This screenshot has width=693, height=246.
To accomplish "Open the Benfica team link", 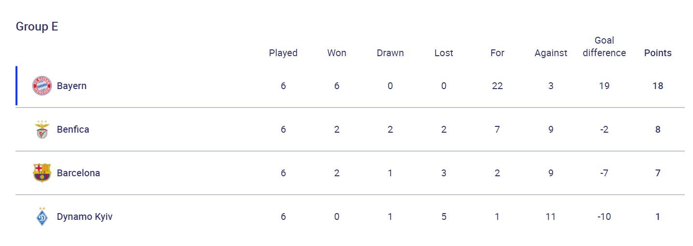I will [73, 130].
